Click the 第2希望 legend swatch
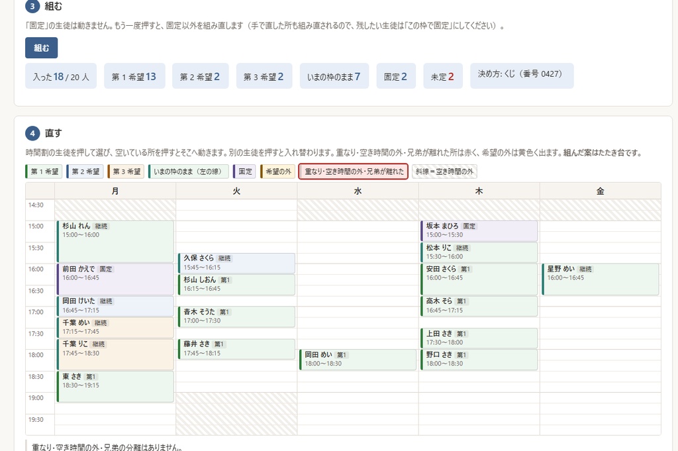The width and height of the screenshot is (678, 451). (x=85, y=172)
